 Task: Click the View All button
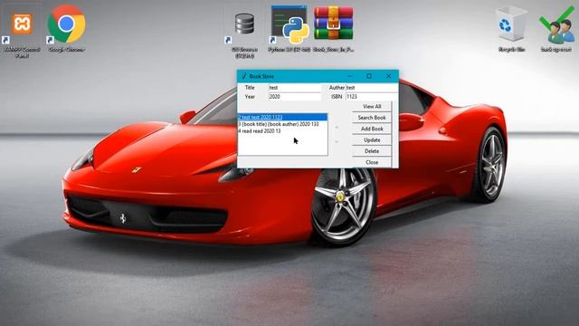[372, 107]
